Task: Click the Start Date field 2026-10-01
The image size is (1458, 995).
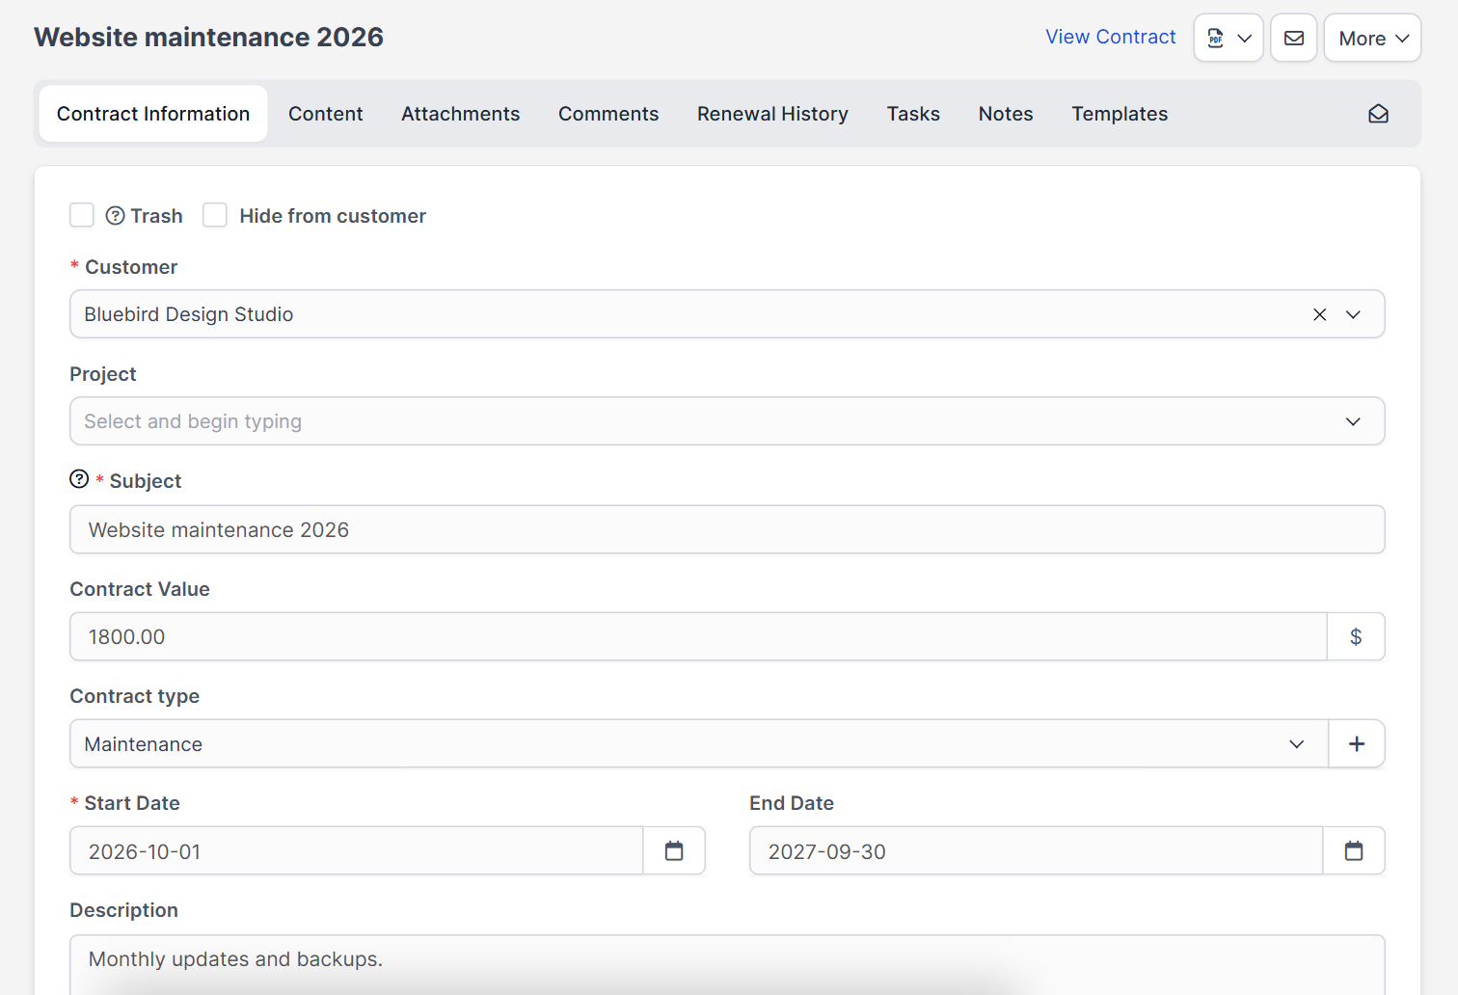Action: coord(357,850)
